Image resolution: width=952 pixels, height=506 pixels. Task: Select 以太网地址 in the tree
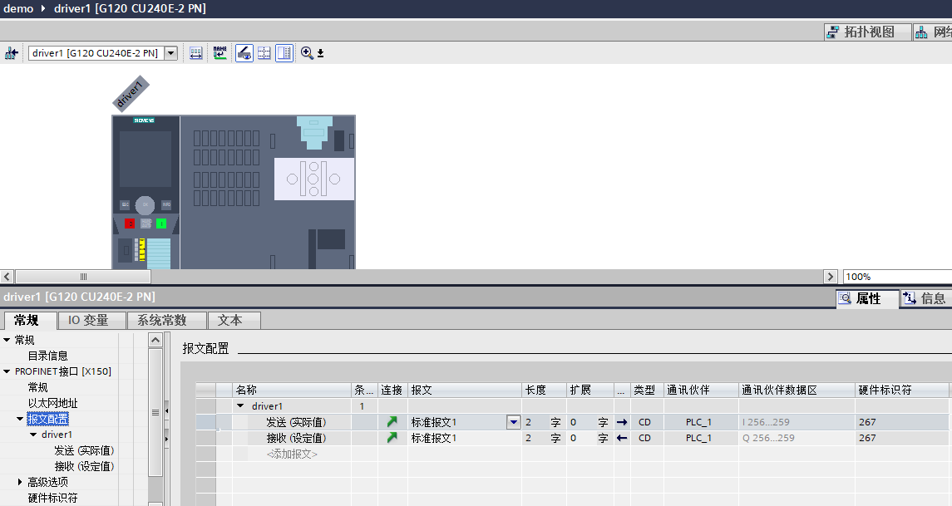(x=53, y=403)
